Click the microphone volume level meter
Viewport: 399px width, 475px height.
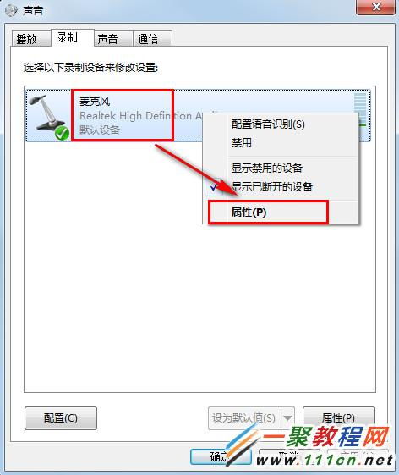[x=360, y=110]
